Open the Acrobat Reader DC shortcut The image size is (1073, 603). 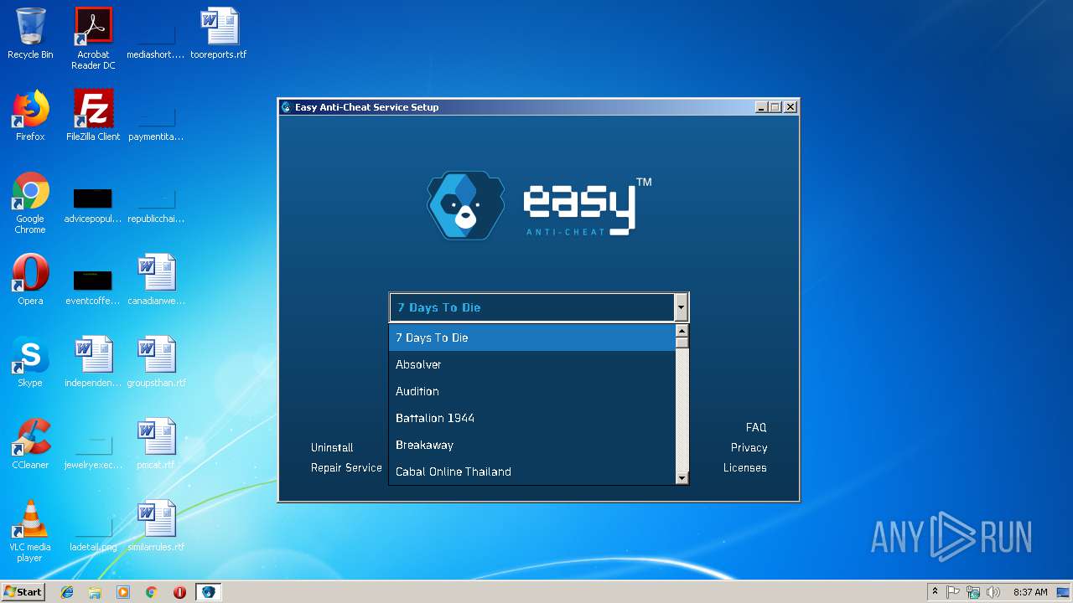tap(93, 39)
